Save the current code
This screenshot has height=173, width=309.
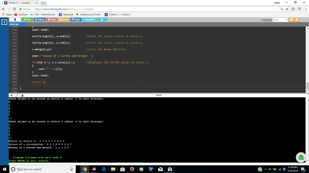click(x=76, y=20)
